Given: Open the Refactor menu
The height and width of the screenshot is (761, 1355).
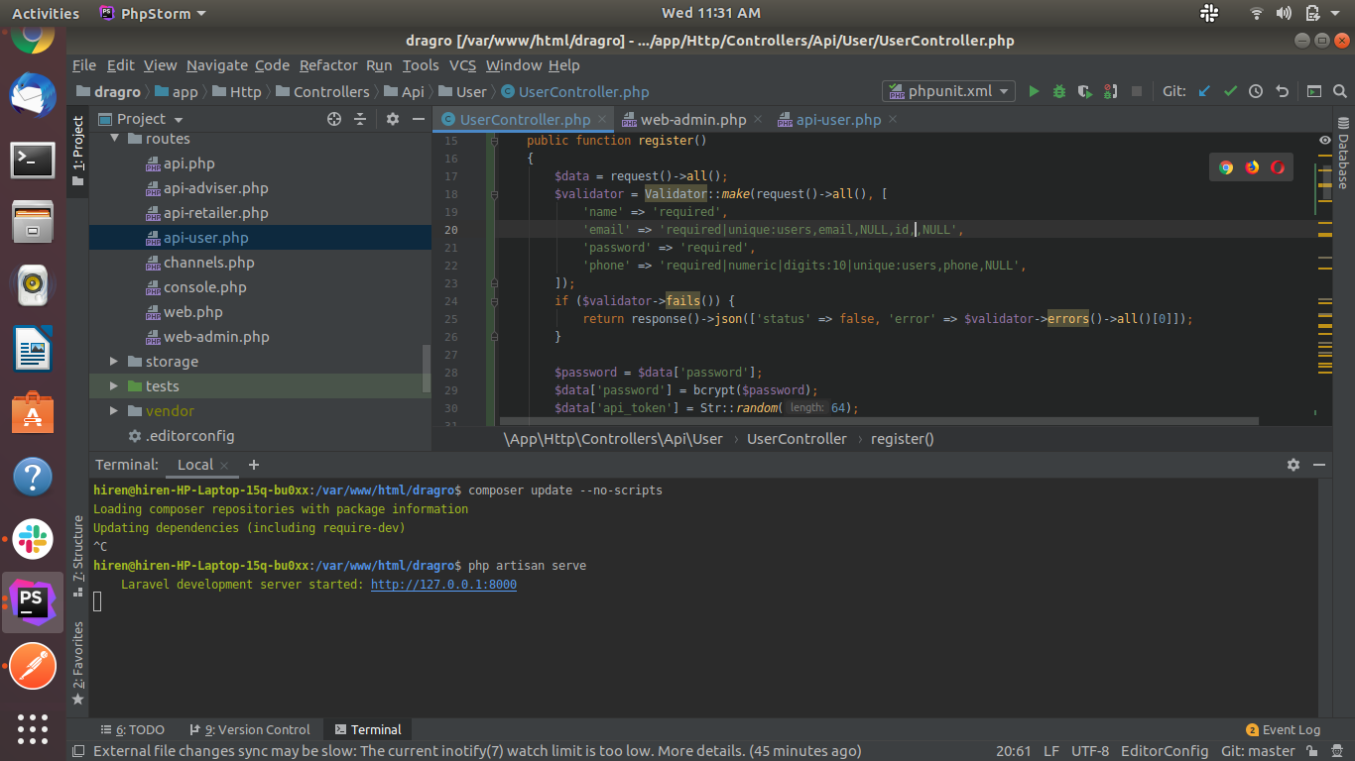Looking at the screenshot, I should tap(328, 65).
